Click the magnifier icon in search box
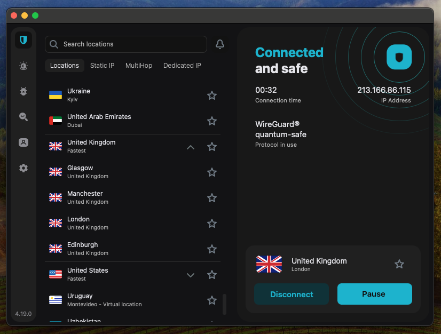Screen dimensions: 441x334 point(54,44)
